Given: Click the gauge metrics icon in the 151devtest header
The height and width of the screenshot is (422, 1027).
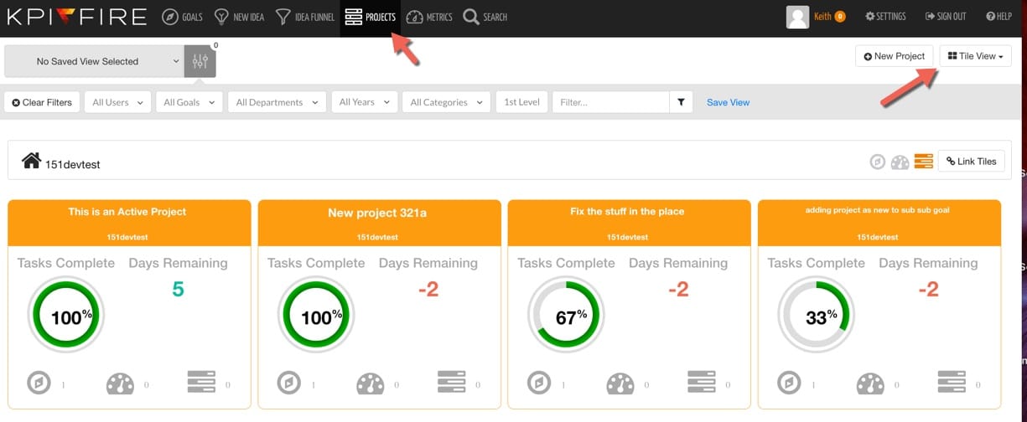Looking at the screenshot, I should coord(900,162).
